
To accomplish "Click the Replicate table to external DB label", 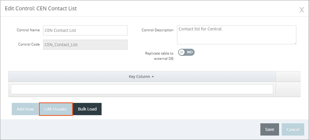I will point(159,56).
